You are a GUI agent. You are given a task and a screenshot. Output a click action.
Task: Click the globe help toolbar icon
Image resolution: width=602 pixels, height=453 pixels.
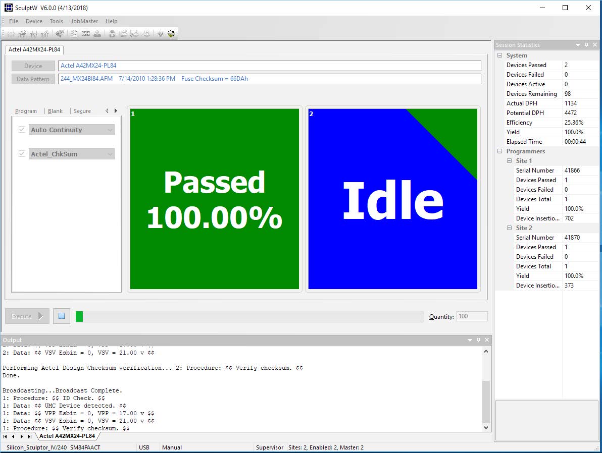pos(161,34)
